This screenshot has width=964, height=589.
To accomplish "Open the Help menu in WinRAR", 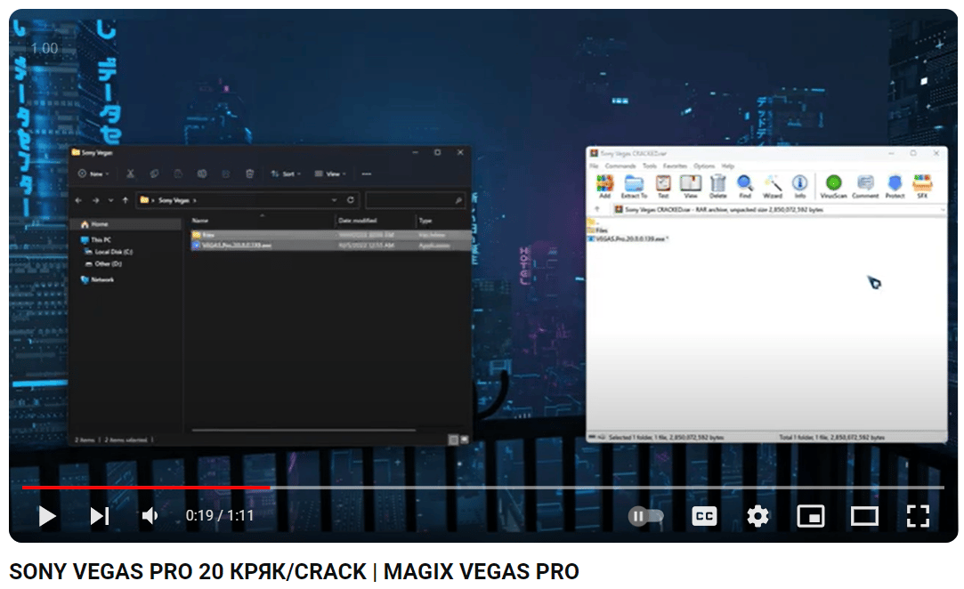I will [728, 166].
